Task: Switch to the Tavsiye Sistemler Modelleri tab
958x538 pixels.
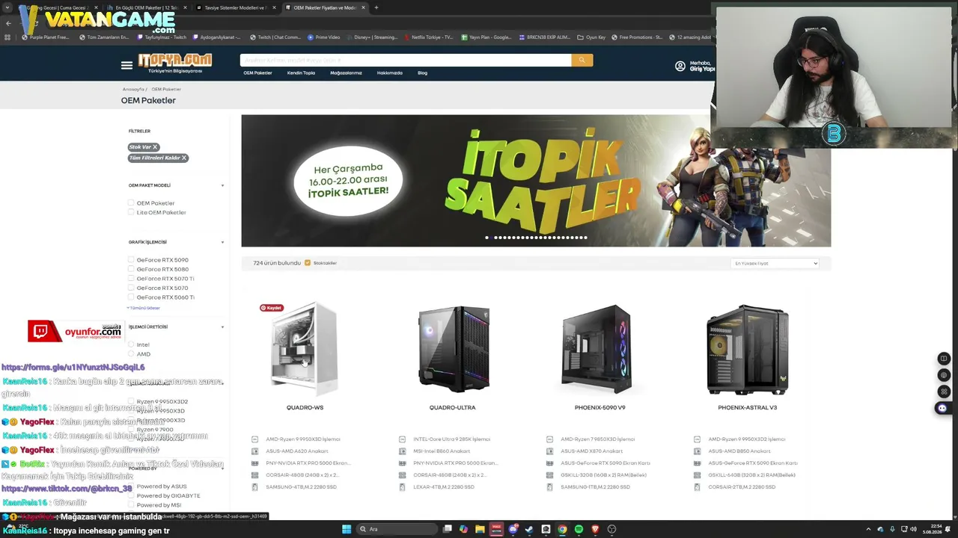Action: (235, 7)
